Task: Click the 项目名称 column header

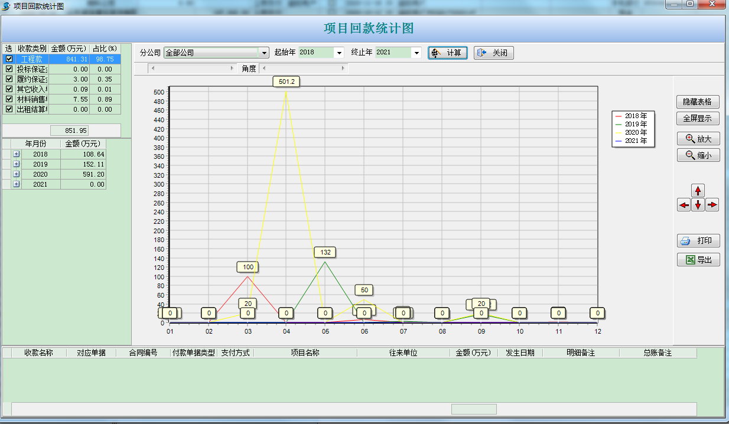Action: point(305,353)
